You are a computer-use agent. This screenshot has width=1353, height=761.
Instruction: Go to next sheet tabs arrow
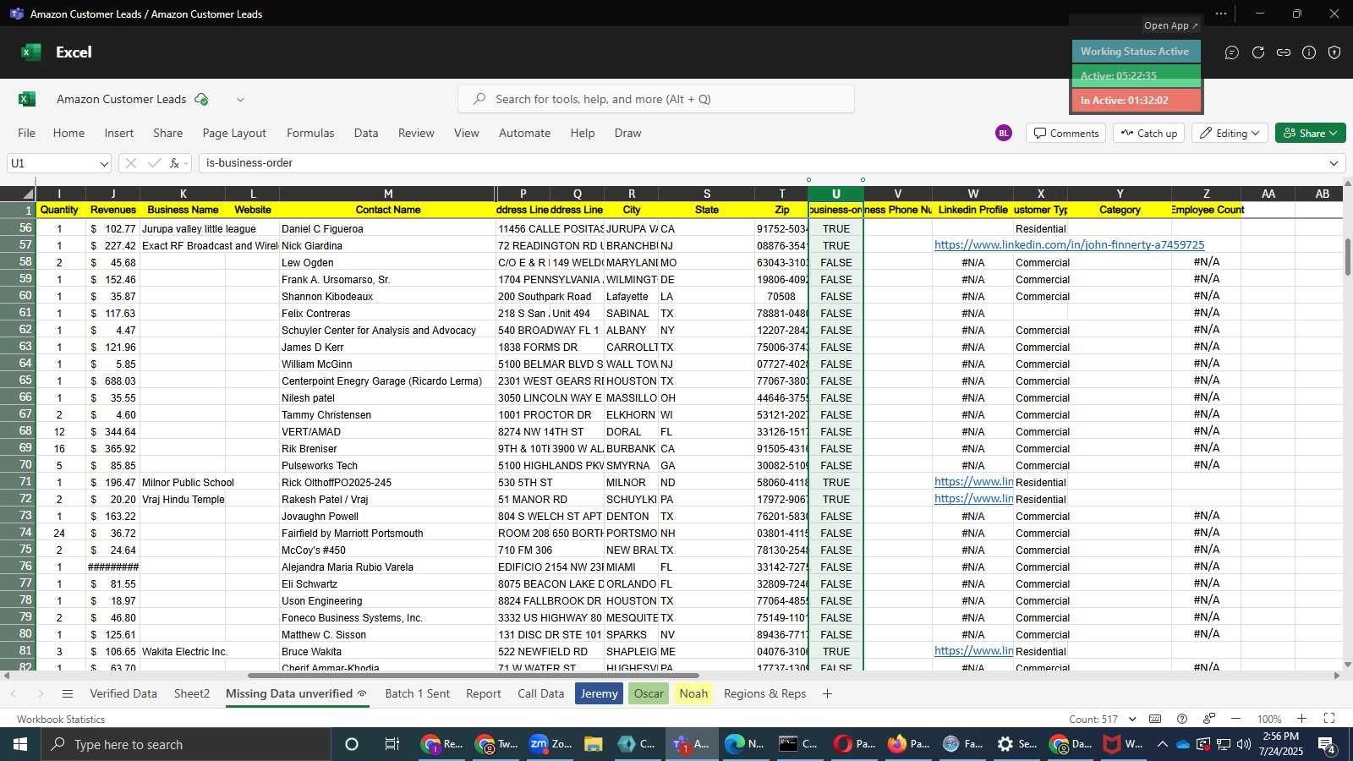41,694
